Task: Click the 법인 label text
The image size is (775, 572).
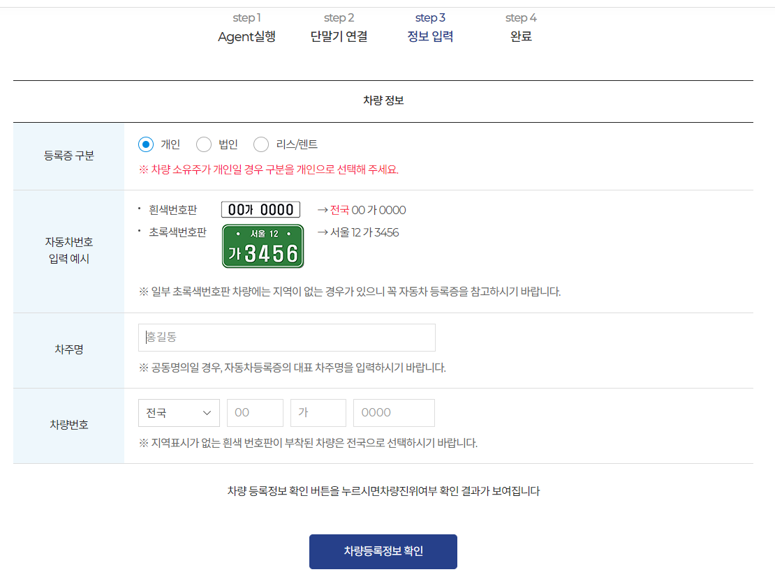Action: pos(228,144)
